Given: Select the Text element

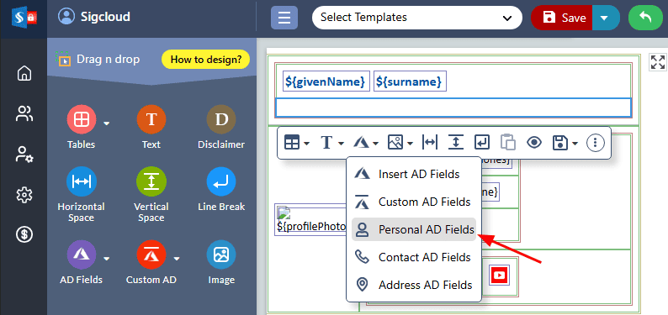Looking at the screenshot, I should coord(151,128).
